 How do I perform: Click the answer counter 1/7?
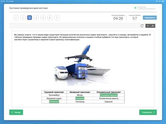pos(134,18)
